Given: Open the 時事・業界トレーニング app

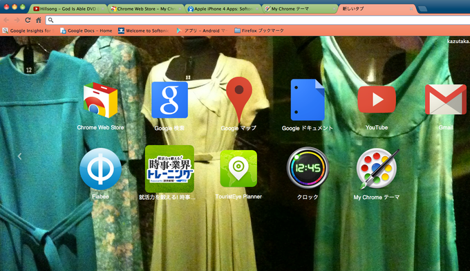Looking at the screenshot, I should point(169,169).
